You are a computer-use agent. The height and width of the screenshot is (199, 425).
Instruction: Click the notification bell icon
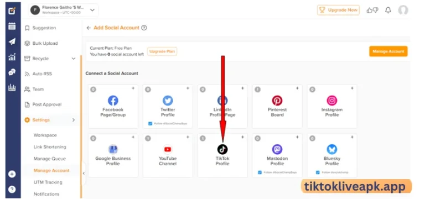click(388, 11)
